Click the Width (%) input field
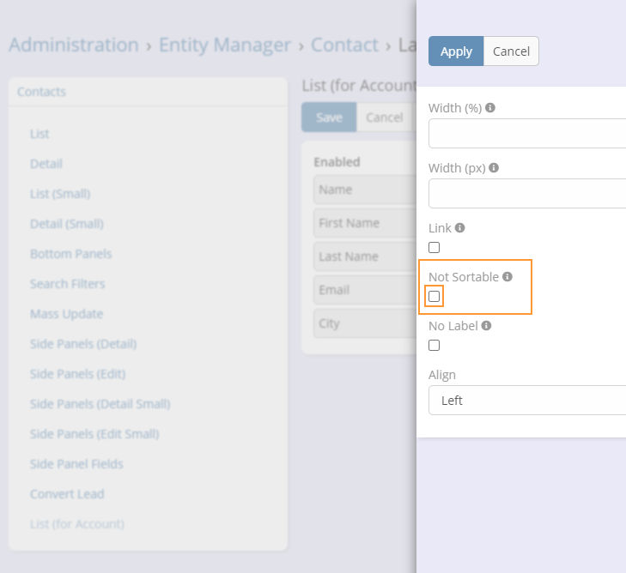The image size is (626, 573). pos(527,134)
